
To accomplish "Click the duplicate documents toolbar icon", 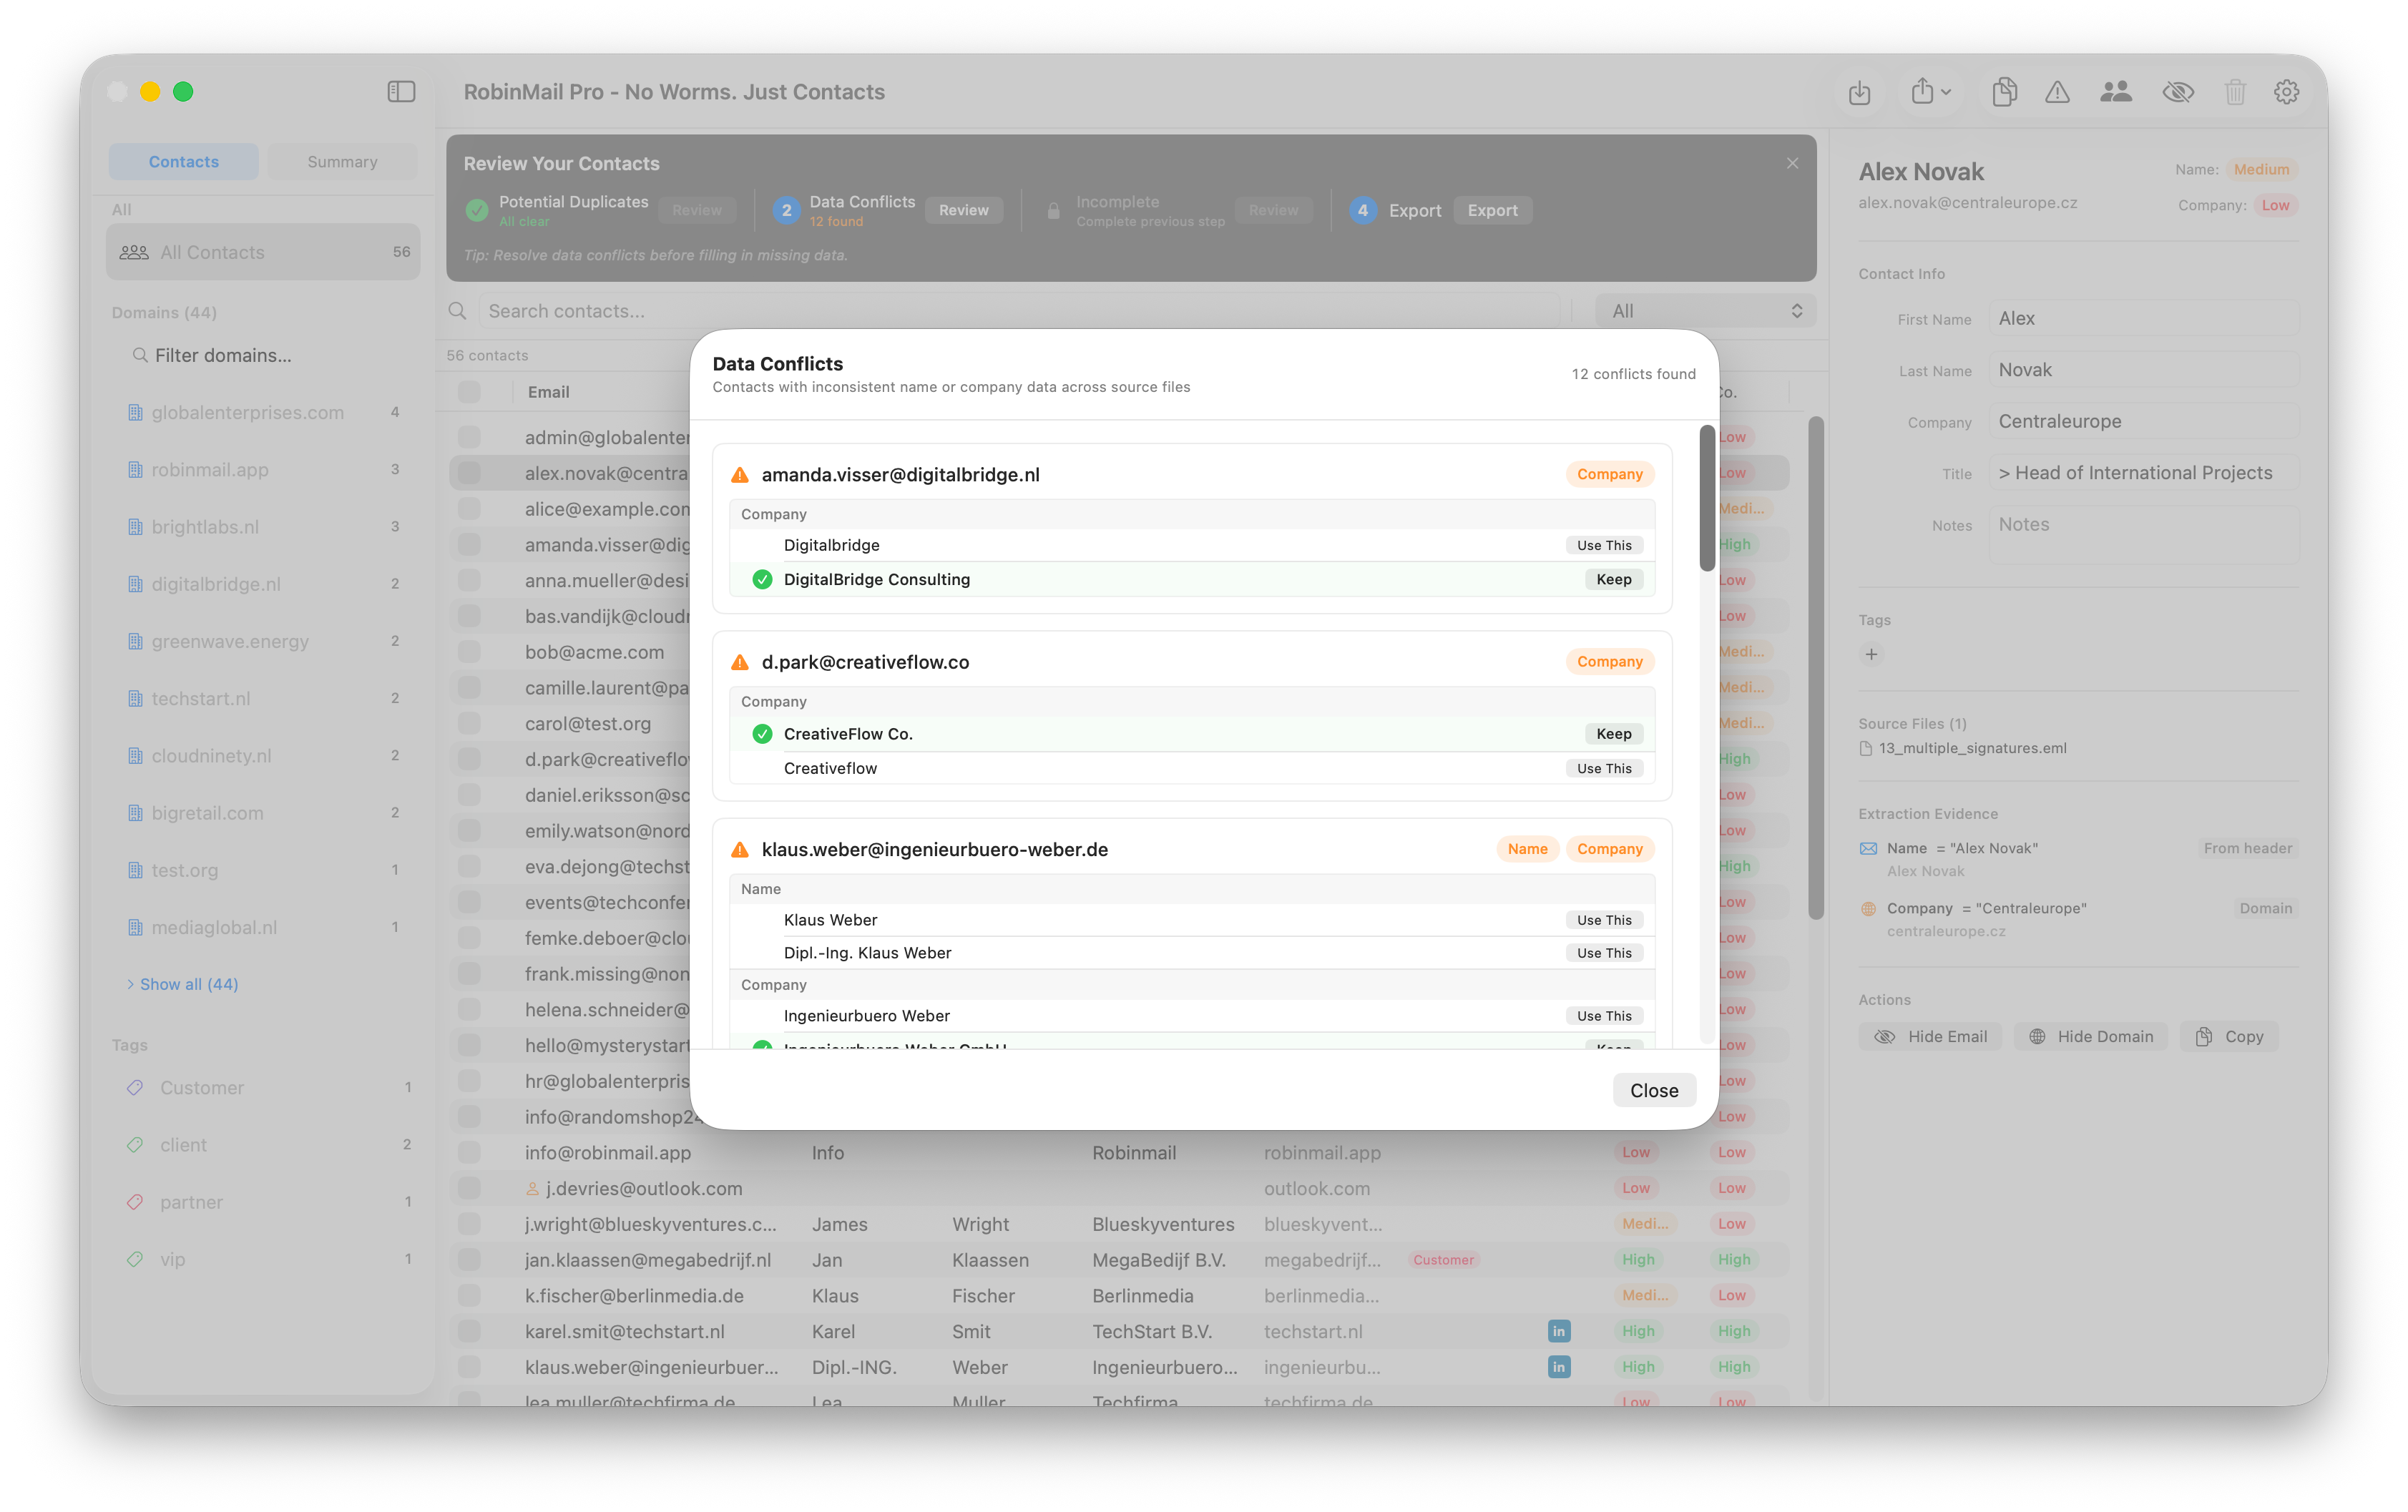I will [2004, 92].
